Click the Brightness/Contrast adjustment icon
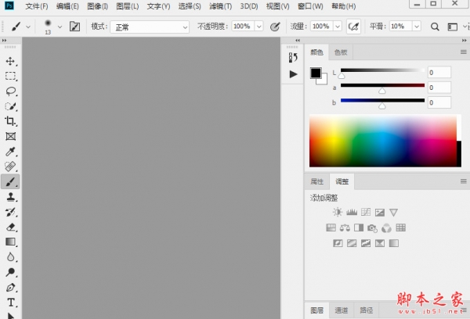 pos(337,212)
